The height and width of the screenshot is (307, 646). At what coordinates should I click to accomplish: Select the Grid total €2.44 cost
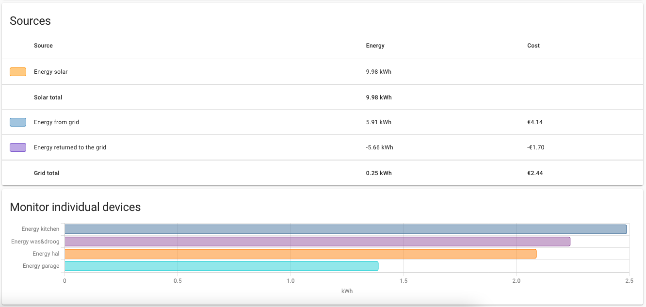[x=535, y=173]
